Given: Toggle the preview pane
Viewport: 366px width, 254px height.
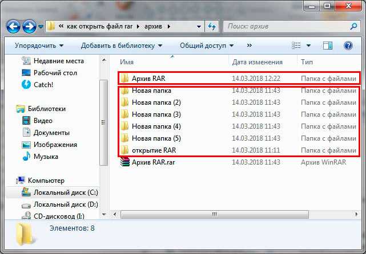Looking at the screenshot, I should click(328, 46).
